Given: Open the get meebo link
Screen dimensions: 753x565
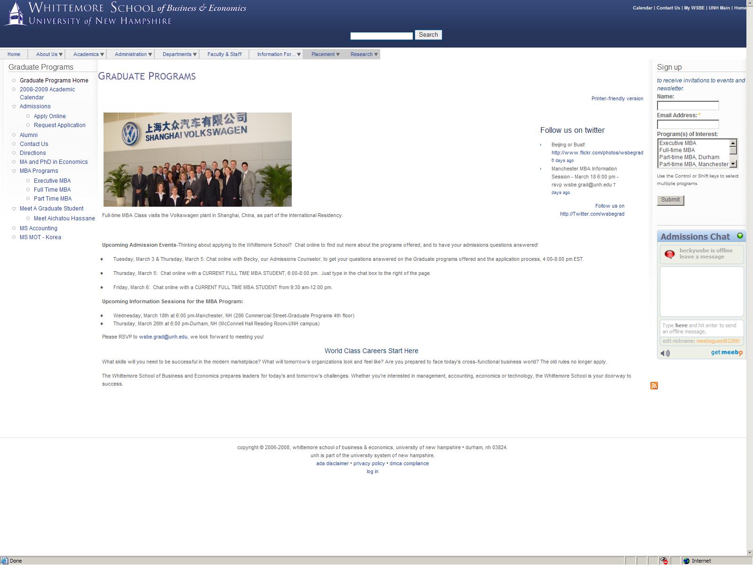Looking at the screenshot, I should click(727, 353).
